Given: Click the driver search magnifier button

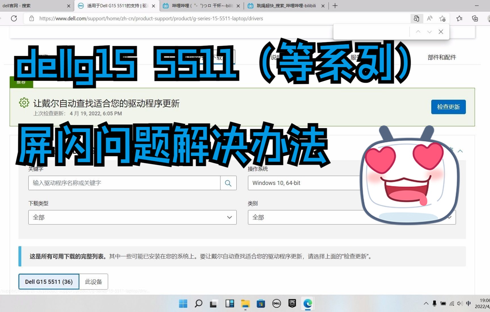Looking at the screenshot, I should coord(228,183).
